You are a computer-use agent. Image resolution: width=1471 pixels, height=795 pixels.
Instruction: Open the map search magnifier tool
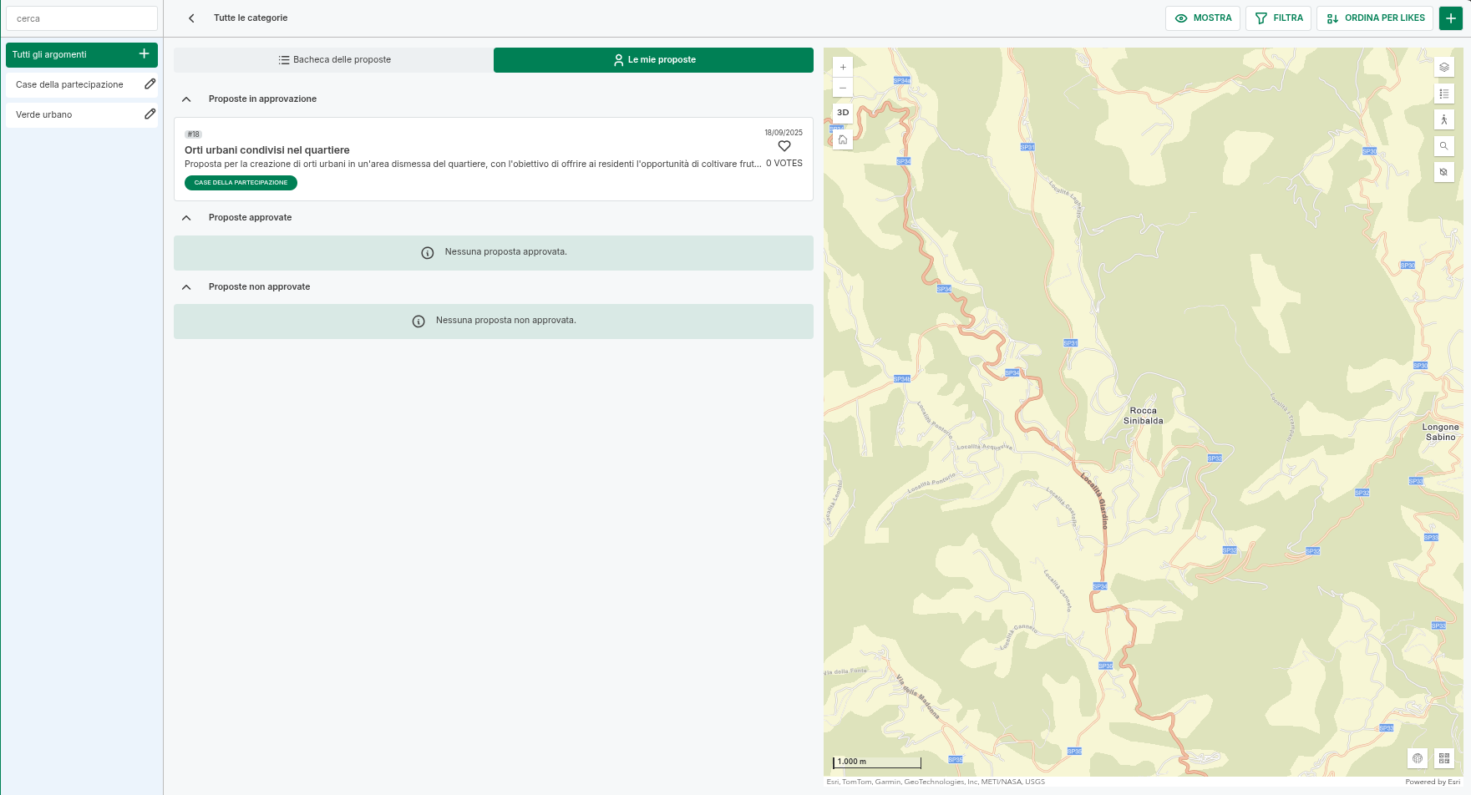[1443, 146]
